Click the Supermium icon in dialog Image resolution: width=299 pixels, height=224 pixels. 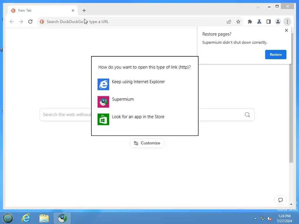103,102
